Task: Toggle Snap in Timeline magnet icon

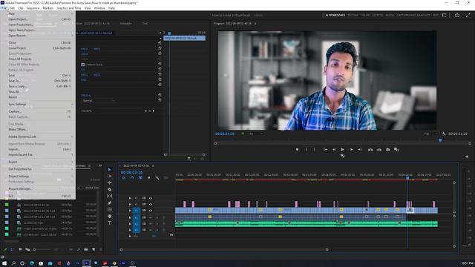Action: pos(132,178)
